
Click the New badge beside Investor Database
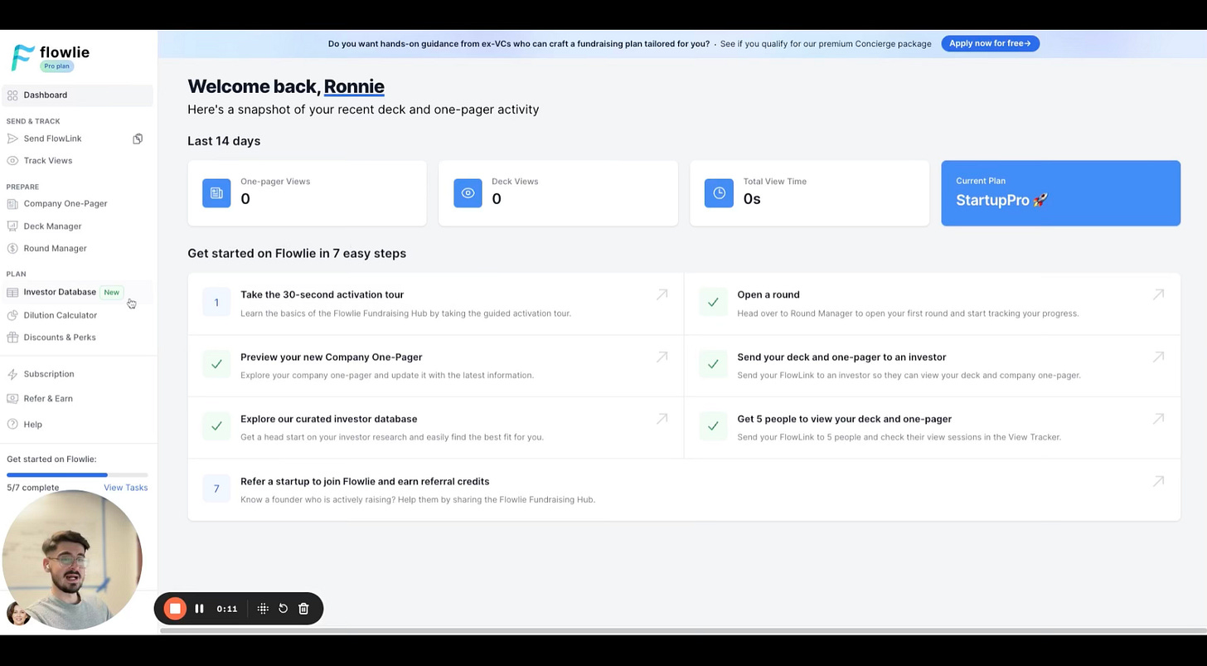111,292
